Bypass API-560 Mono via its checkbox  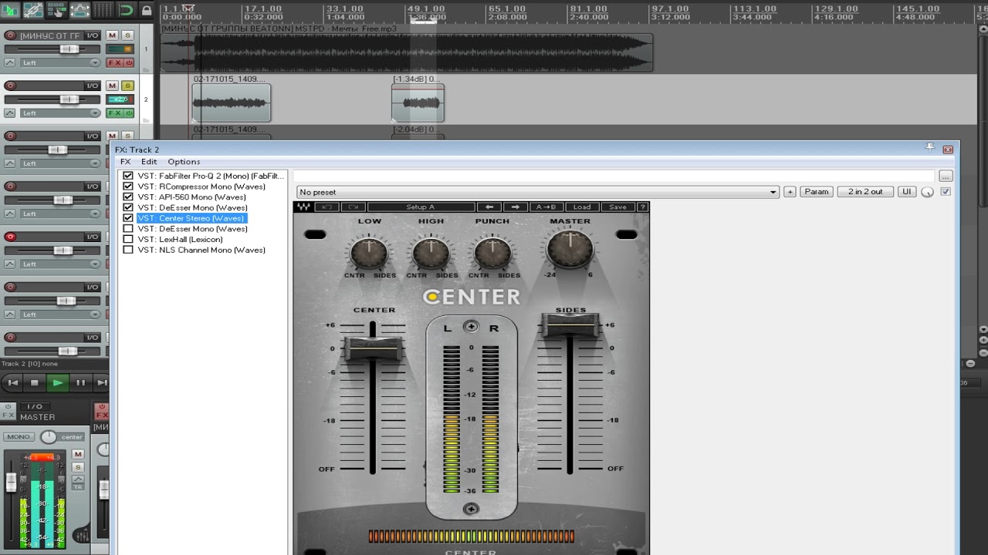128,197
